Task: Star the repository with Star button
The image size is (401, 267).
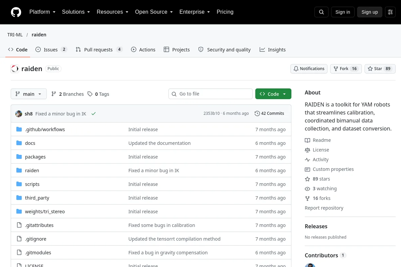Action: 380,68
